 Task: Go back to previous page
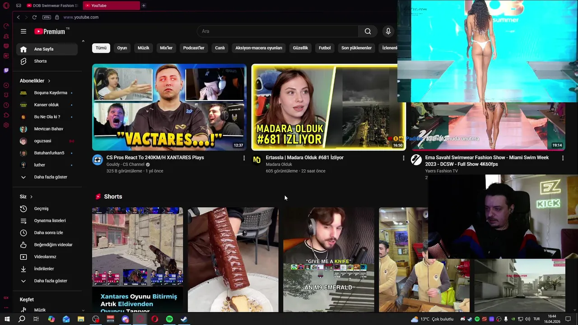pos(18,17)
